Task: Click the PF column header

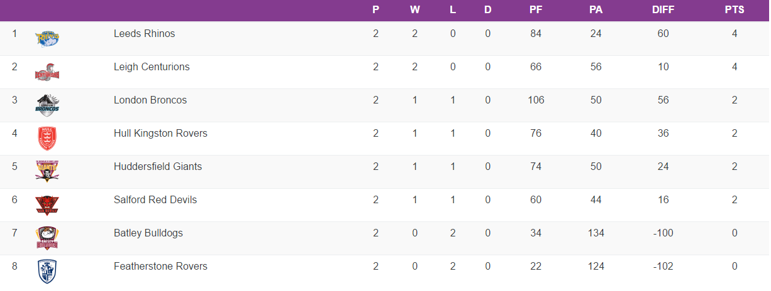Action: 536,10
